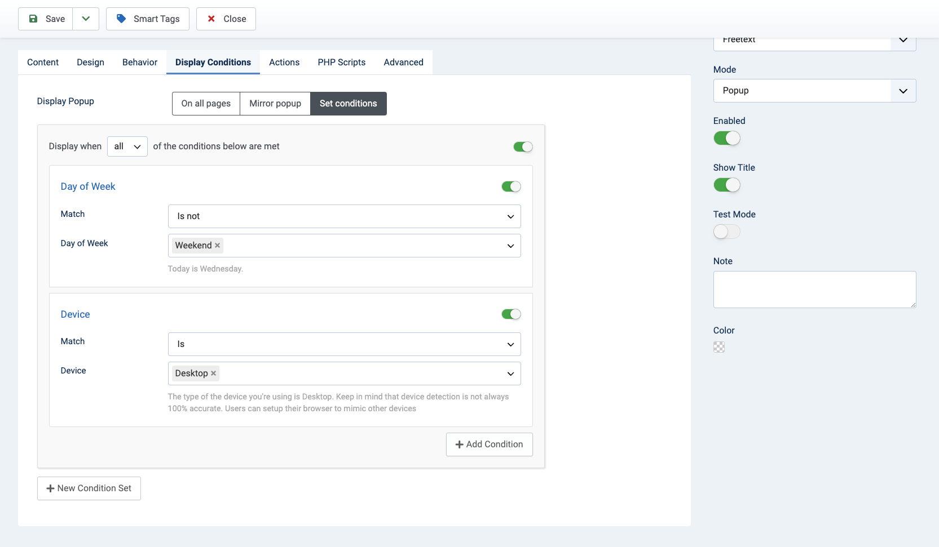Open the Mode dropdown showing Popup
Image resolution: width=939 pixels, height=547 pixels.
814,91
